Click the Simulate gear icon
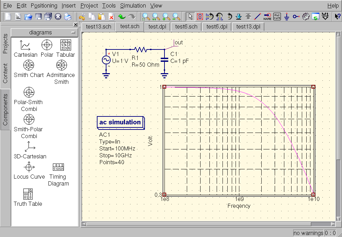Viewport: 342px width, 237px height. [306, 16]
